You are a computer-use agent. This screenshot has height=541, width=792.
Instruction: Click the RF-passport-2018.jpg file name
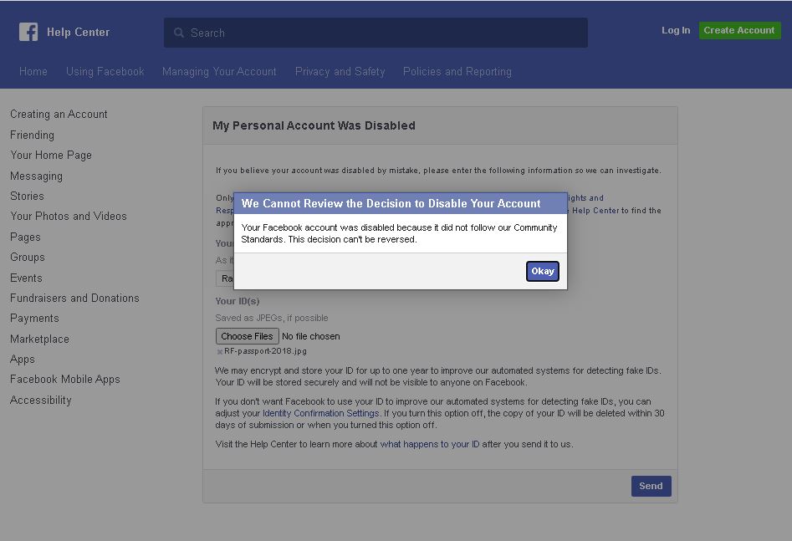pyautogui.click(x=266, y=351)
